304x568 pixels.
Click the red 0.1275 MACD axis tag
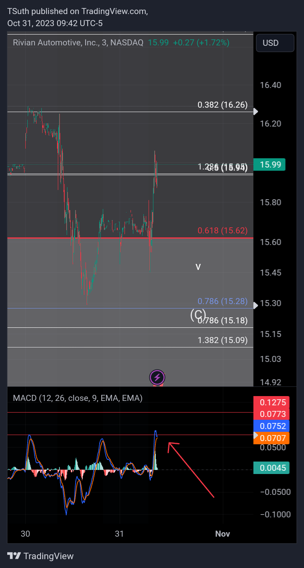[271, 403]
